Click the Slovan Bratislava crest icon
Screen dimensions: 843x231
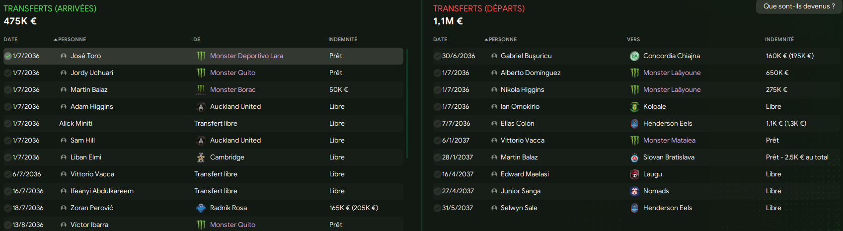click(x=634, y=157)
